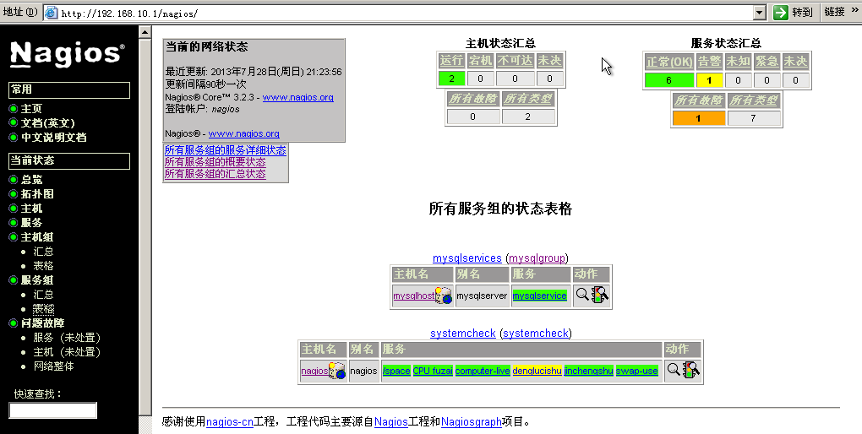Click the green cell showing 2 hosts up
The width and height of the screenshot is (862, 434).
click(x=452, y=79)
